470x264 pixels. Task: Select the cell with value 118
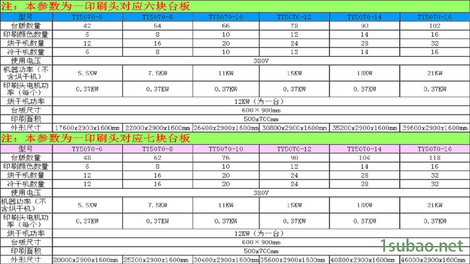(x=434, y=158)
